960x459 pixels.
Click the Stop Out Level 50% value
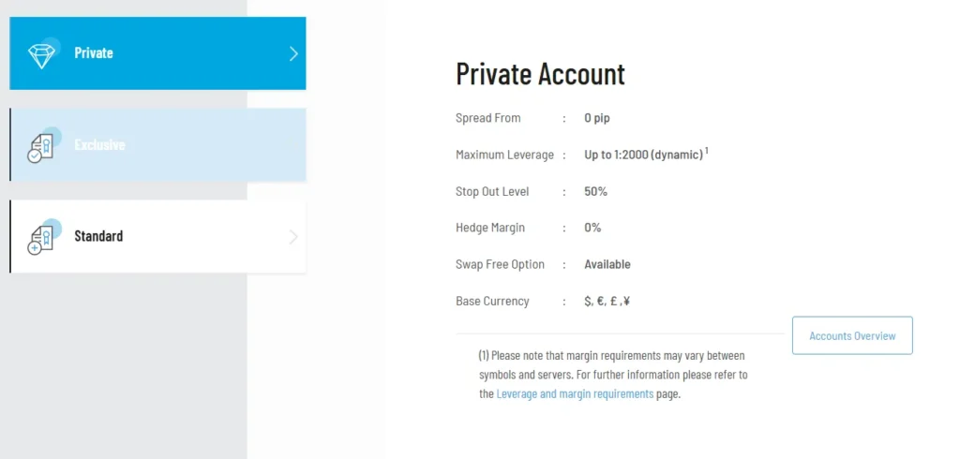pos(596,192)
